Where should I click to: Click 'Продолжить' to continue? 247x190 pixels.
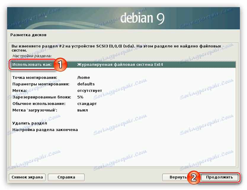(x=219, y=177)
